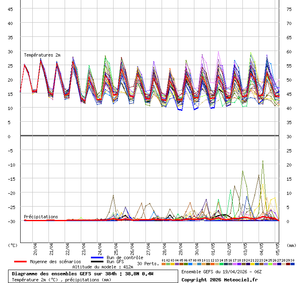The image size is (299, 283).
Task: Select perturbation 30 color swatch
Action: pyautogui.click(x=293, y=264)
